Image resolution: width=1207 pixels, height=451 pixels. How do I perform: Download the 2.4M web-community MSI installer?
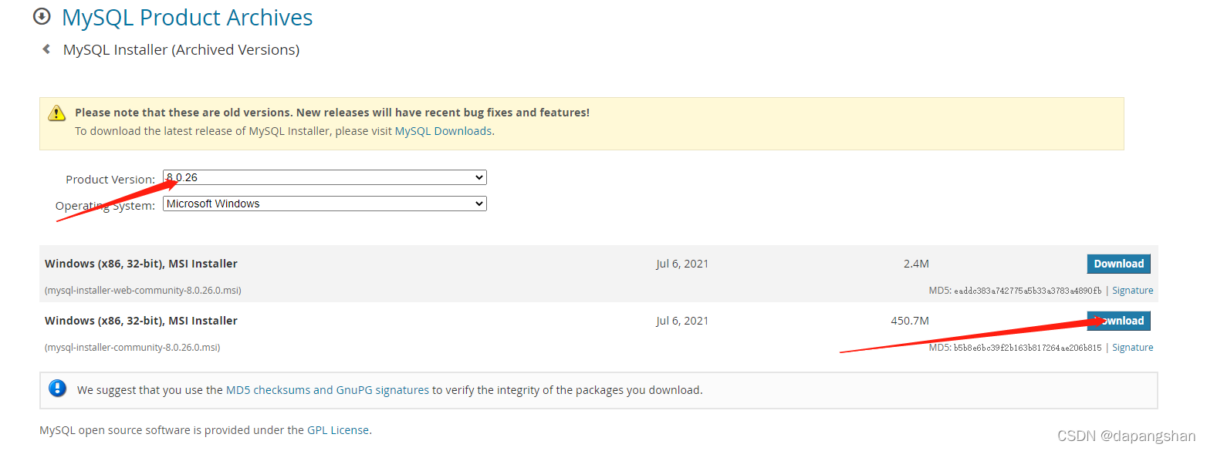click(1118, 264)
